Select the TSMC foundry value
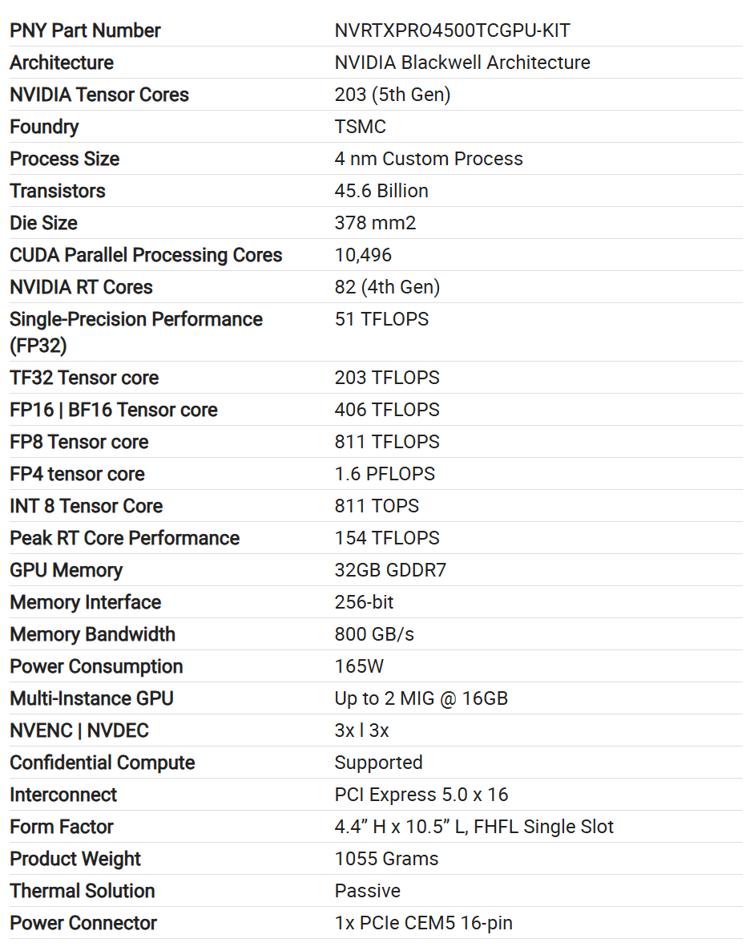This screenshot has height=951, width=746. [360, 127]
